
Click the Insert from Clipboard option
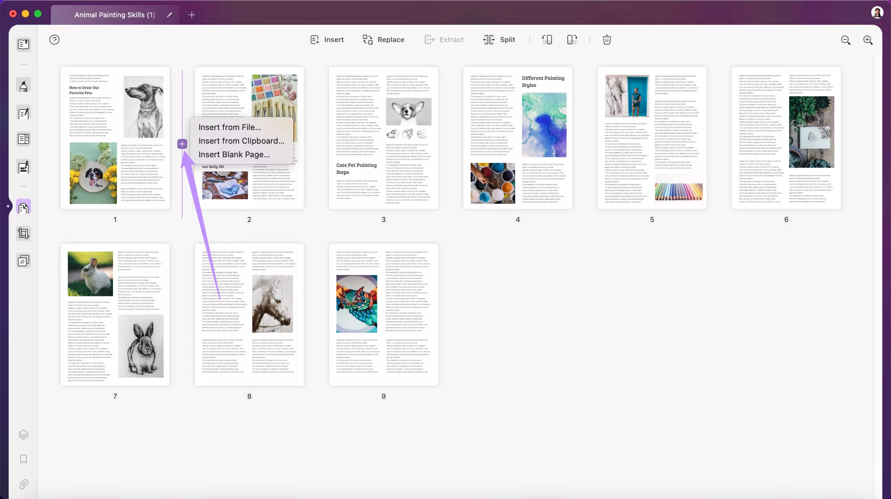[241, 141]
